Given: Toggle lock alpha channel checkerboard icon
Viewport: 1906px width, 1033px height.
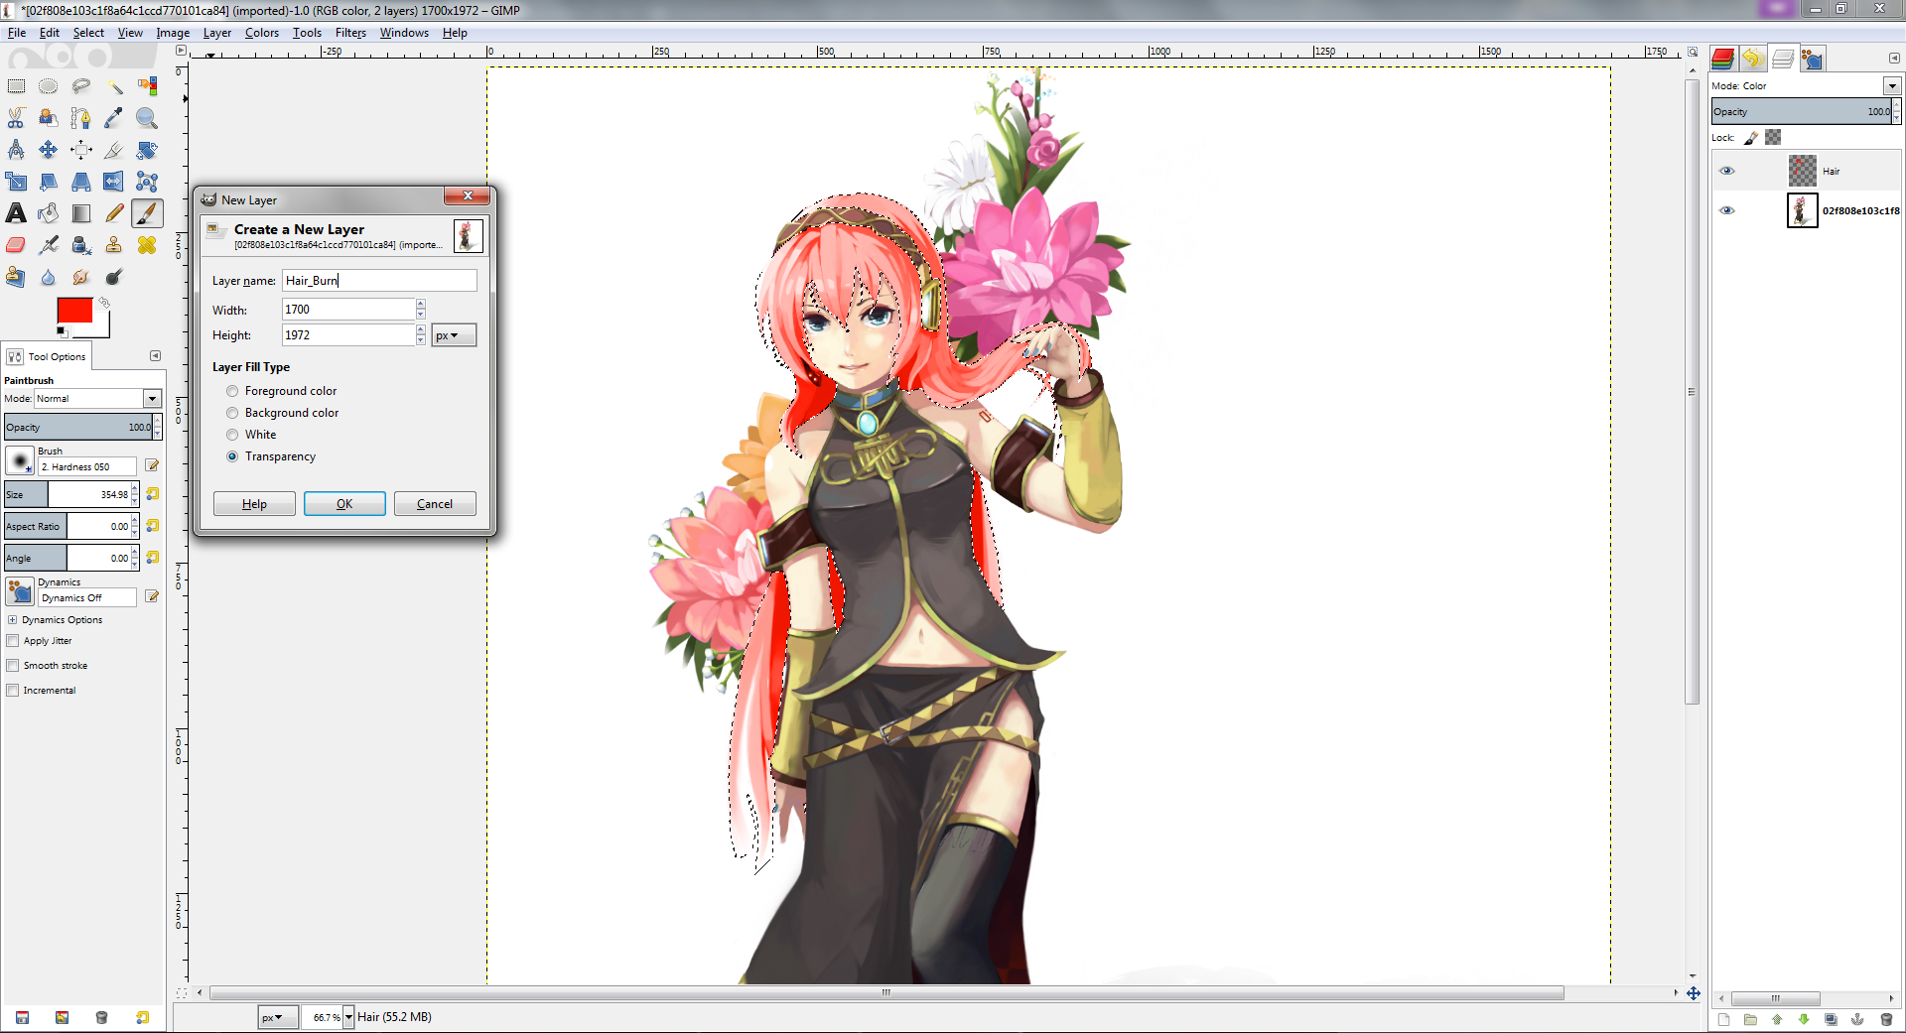Looking at the screenshot, I should (1773, 138).
